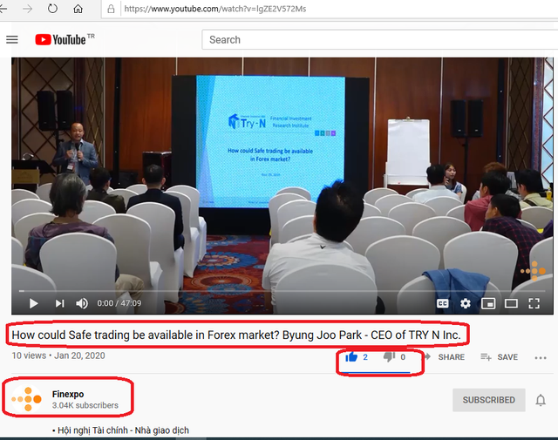Viewport: 558px width, 440px height.
Task: Reload the page with refresh icon
Action: coord(52,9)
